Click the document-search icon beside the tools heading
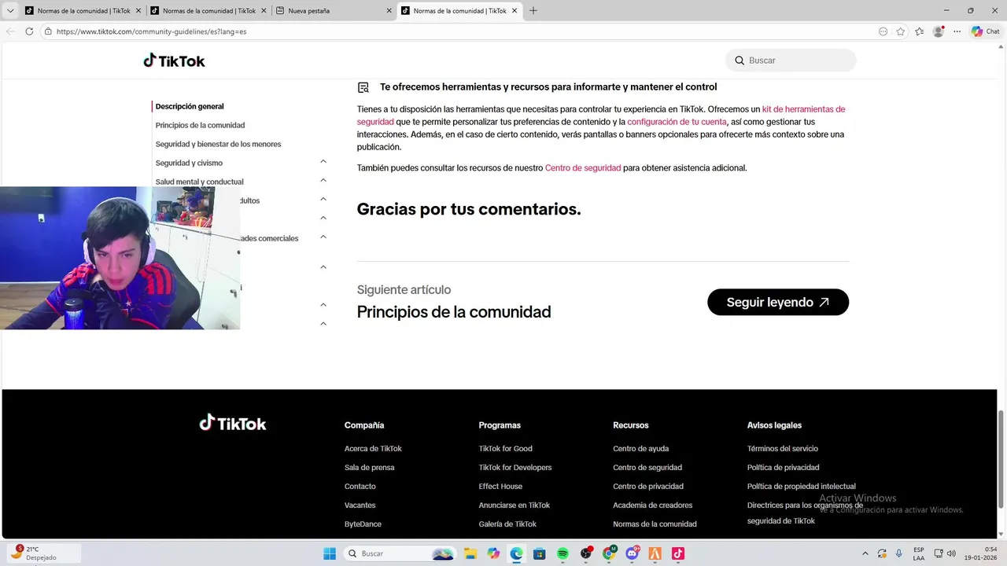Viewport: 1007px width, 566px height. [363, 87]
